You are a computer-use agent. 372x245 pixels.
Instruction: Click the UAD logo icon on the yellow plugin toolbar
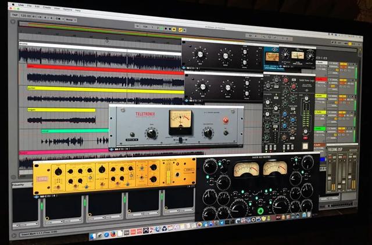point(36,197)
